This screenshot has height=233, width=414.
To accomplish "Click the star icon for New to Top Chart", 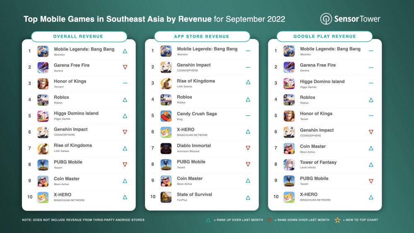I will [x=337, y=220].
